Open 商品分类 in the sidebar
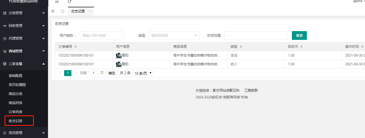This screenshot has height=138, width=365. [x=16, y=94]
